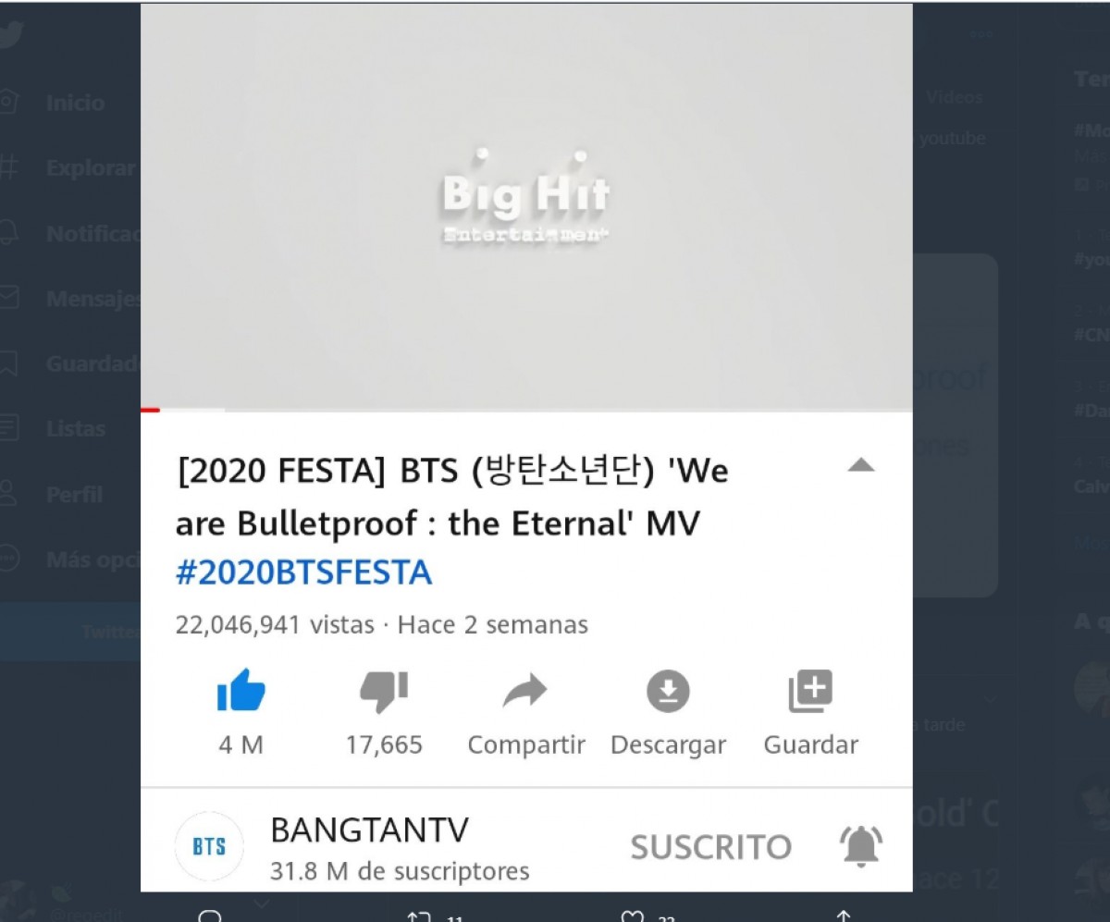
Task: Open the #2020BTSFESTA hashtag link
Action: click(x=304, y=573)
